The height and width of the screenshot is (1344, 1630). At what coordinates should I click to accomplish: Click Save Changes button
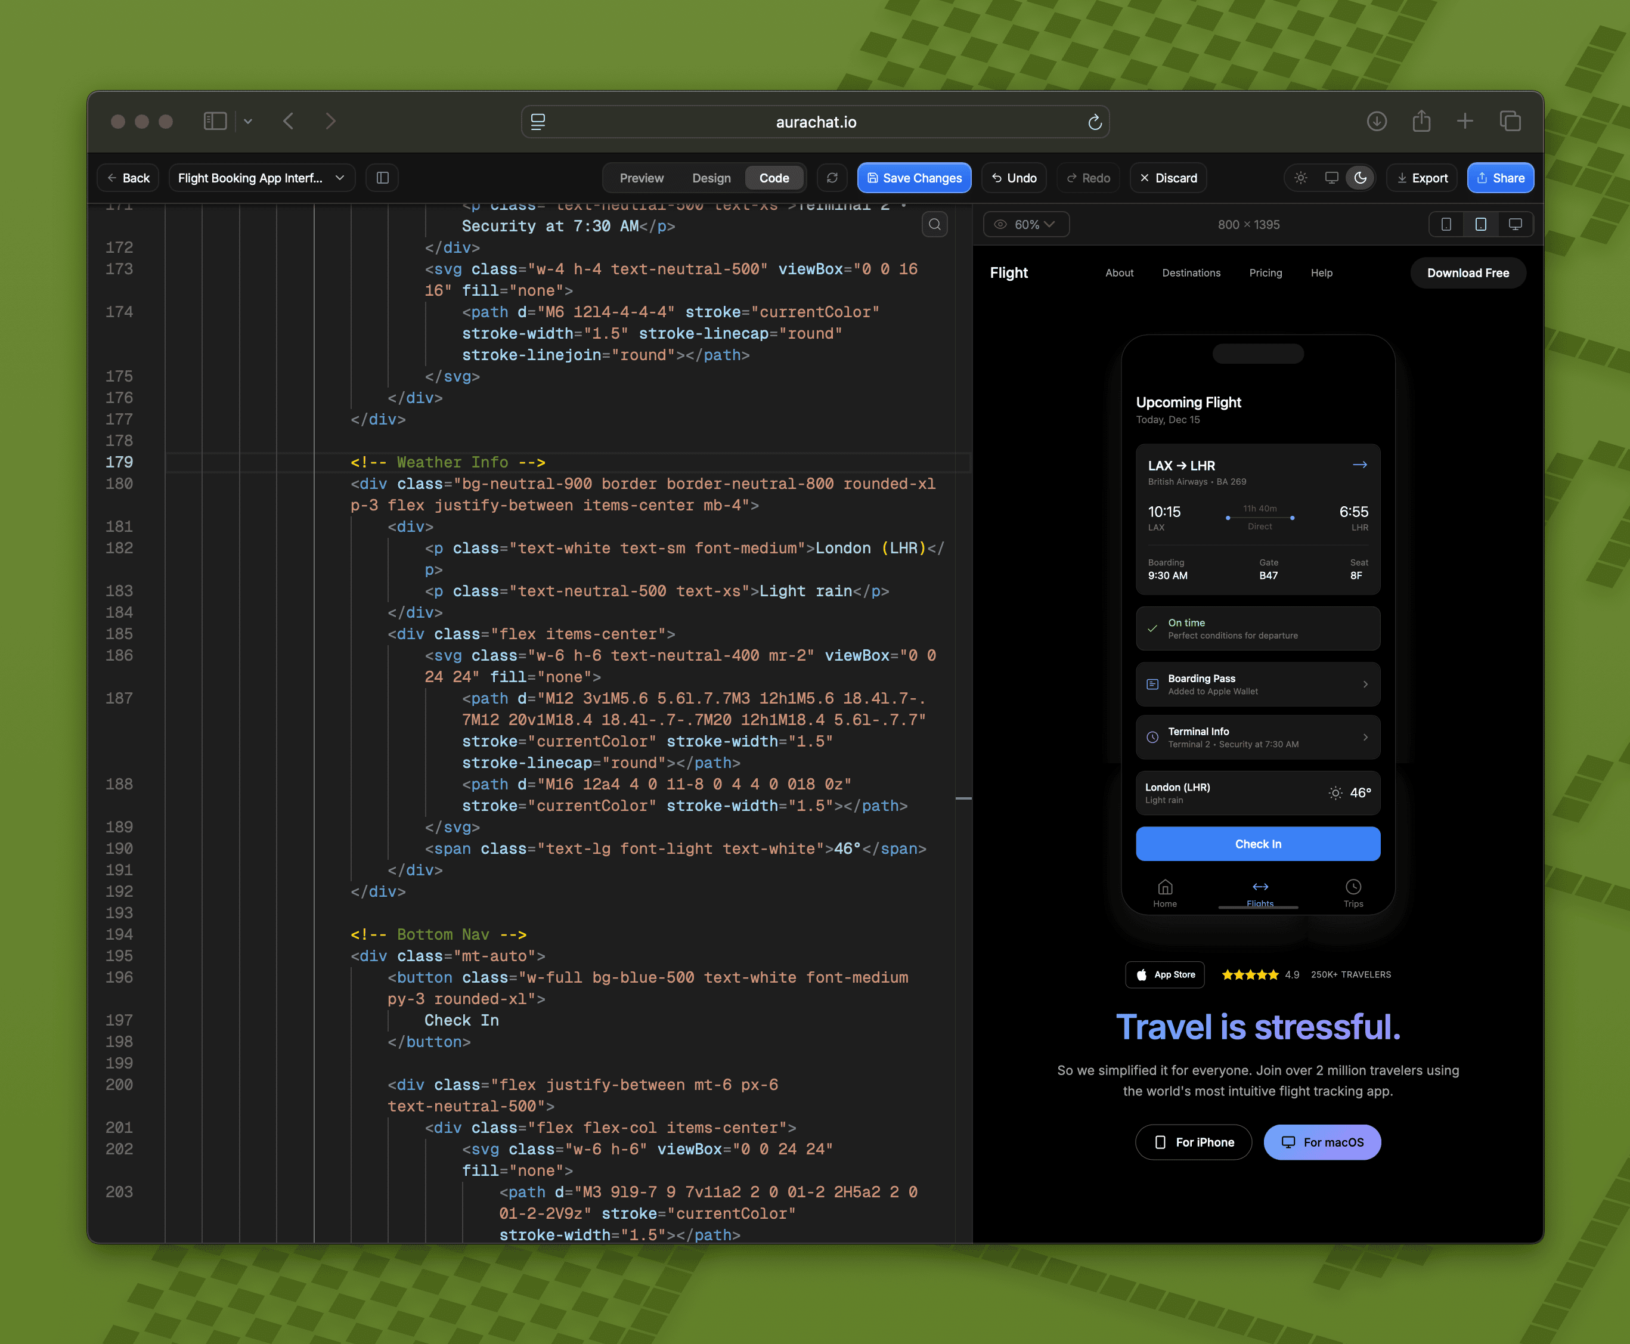(914, 178)
